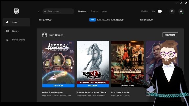
Task: Click the IDR 879,000 price
Action: [x=45, y=20]
